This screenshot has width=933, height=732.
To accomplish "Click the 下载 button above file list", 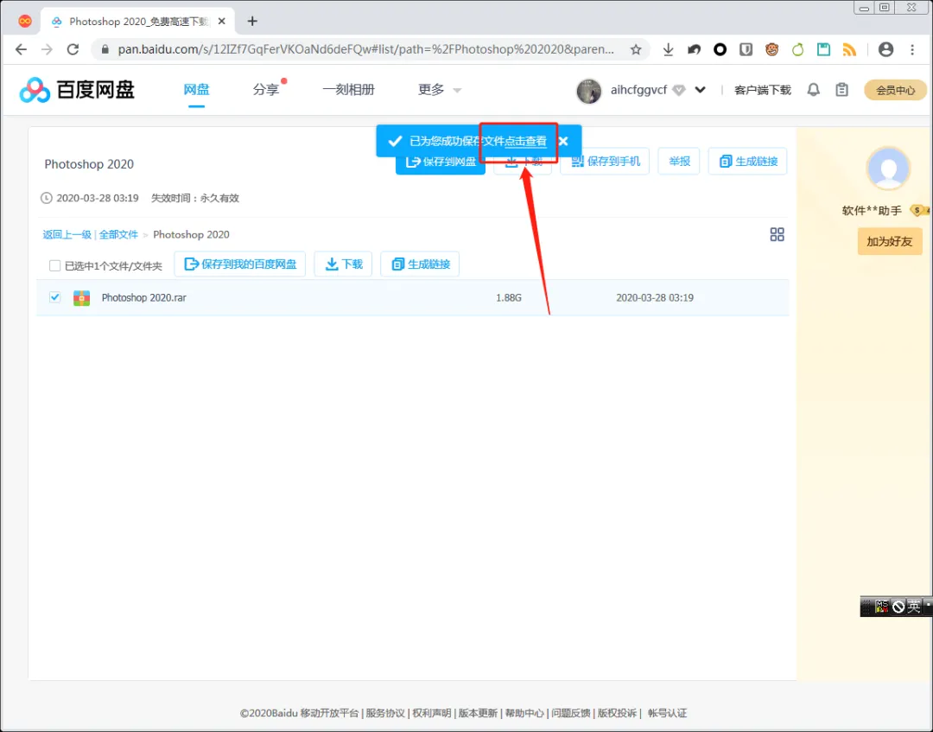I will tap(343, 264).
